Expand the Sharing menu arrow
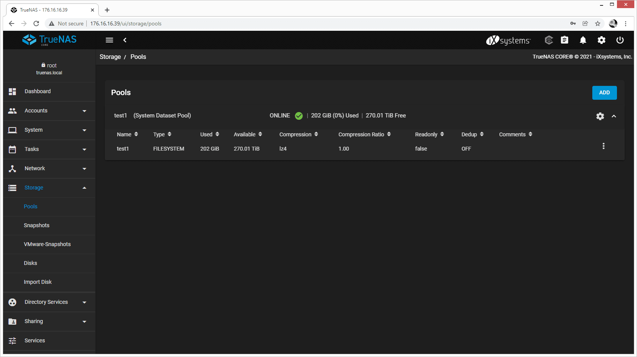The image size is (637, 357). [x=84, y=322]
